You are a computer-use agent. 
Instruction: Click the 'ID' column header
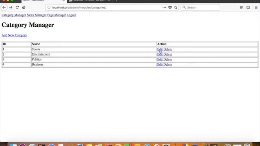(x=17, y=44)
